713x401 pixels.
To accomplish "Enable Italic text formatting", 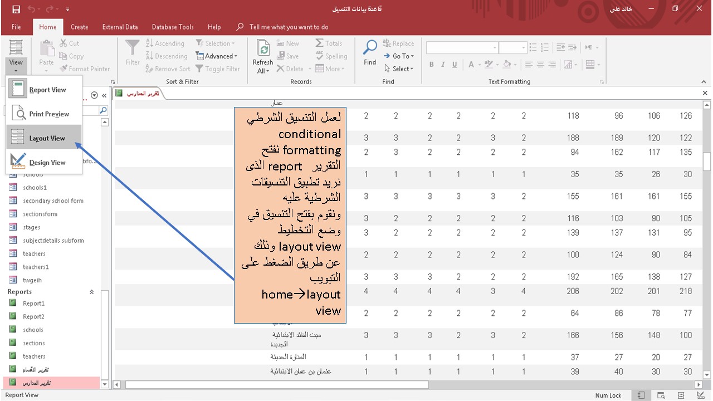I will 442,65.
